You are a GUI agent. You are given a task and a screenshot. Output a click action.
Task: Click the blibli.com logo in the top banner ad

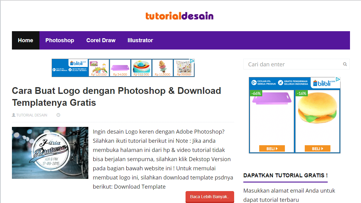79,63
